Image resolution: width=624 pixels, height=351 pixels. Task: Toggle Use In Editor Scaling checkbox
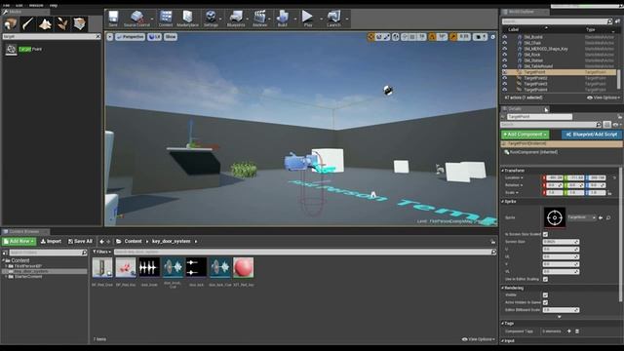[545, 279]
